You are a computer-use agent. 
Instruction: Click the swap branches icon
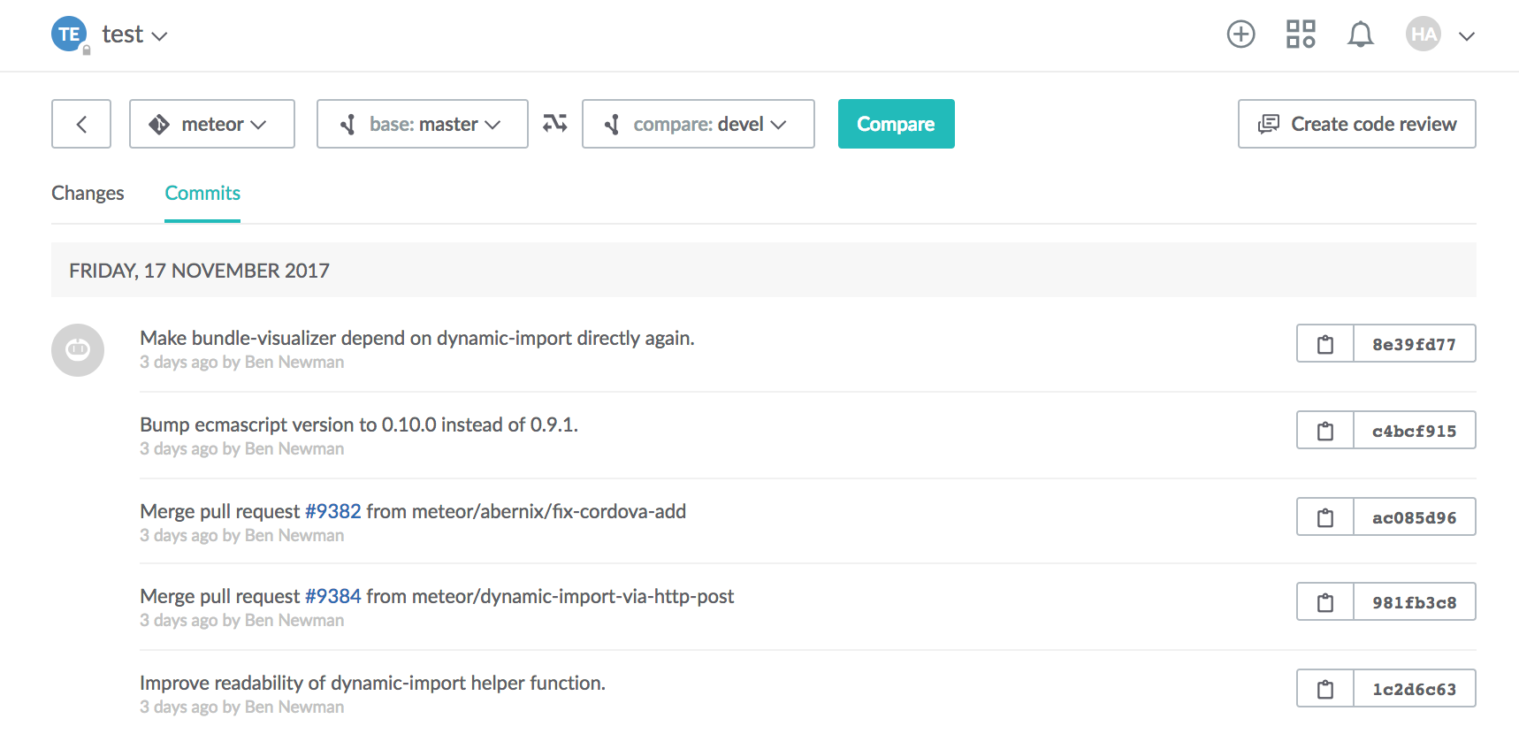pyautogui.click(x=555, y=124)
